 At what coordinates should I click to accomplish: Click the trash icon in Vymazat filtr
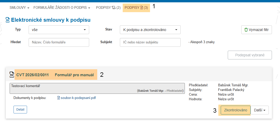(x=246, y=30)
